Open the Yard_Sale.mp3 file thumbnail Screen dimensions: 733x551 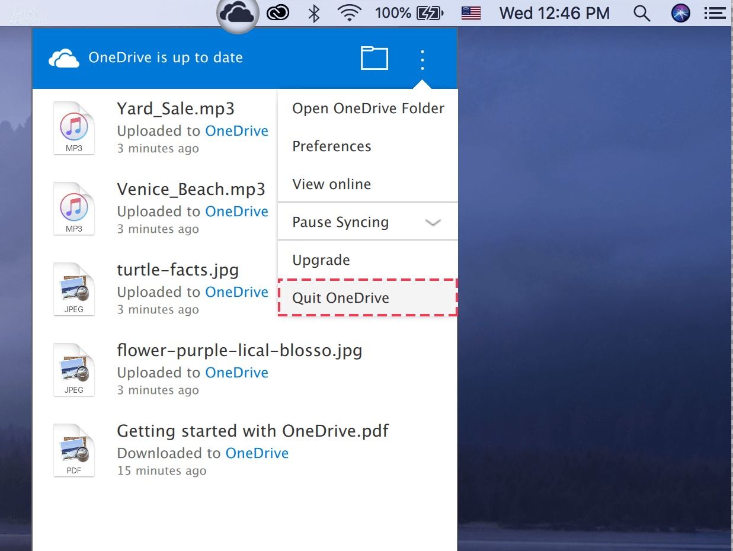(x=74, y=128)
